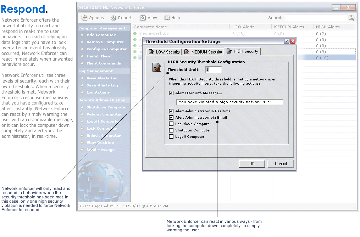Select Unlock Computer in sidebar
This screenshot has height=237, width=360.
coord(104,136)
